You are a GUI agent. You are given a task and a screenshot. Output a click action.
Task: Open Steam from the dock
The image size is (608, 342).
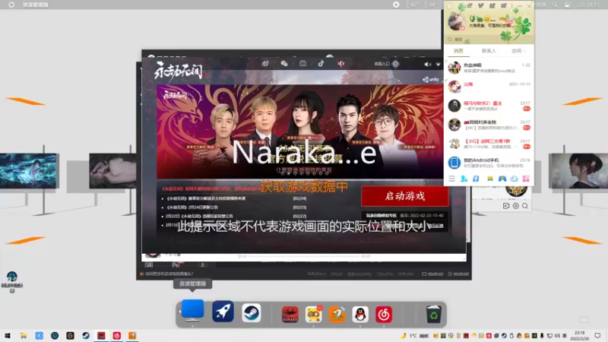252,313
